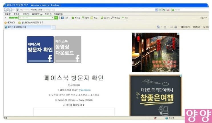Click the NAVER logo on the toolbar
Screen dimensions: 212x123
pyautogui.click(x=13, y=18)
